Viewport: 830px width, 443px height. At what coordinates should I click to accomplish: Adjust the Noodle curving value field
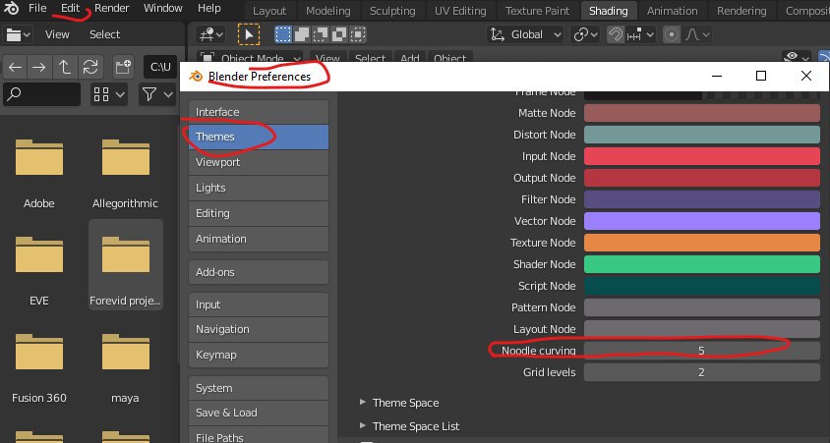pos(702,351)
